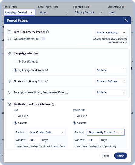
Task: Click the target icon beside Metrics selection
Action: coord(9,81)
